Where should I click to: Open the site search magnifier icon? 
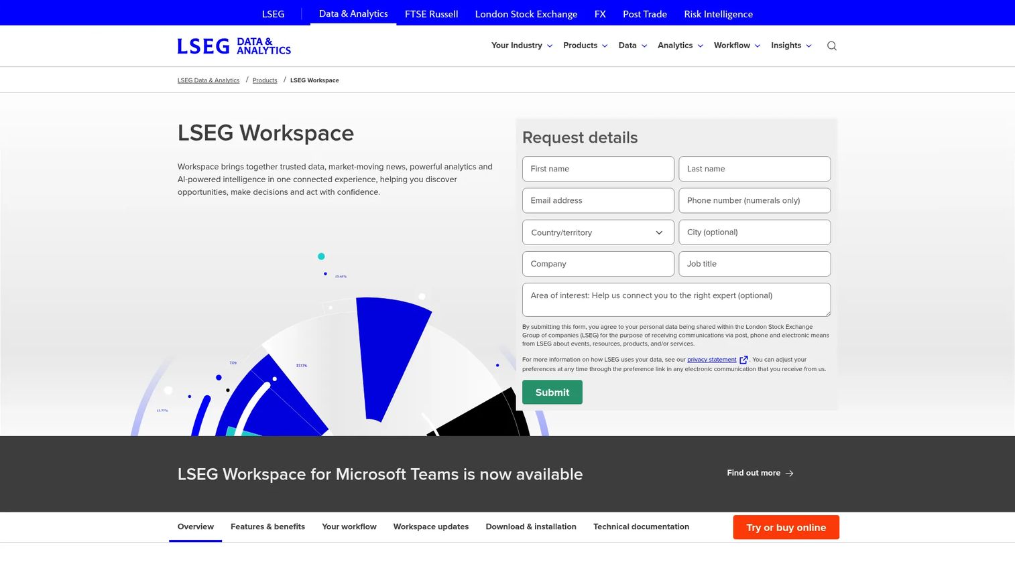click(832, 46)
